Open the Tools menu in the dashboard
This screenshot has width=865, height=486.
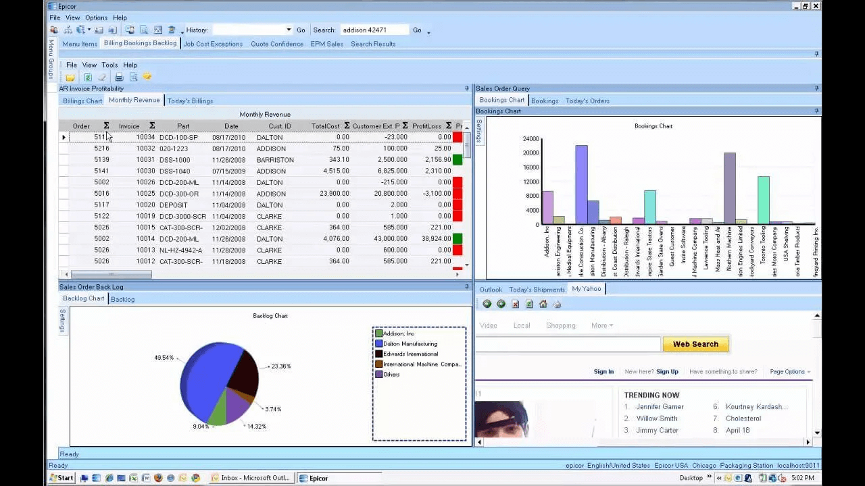109,65
